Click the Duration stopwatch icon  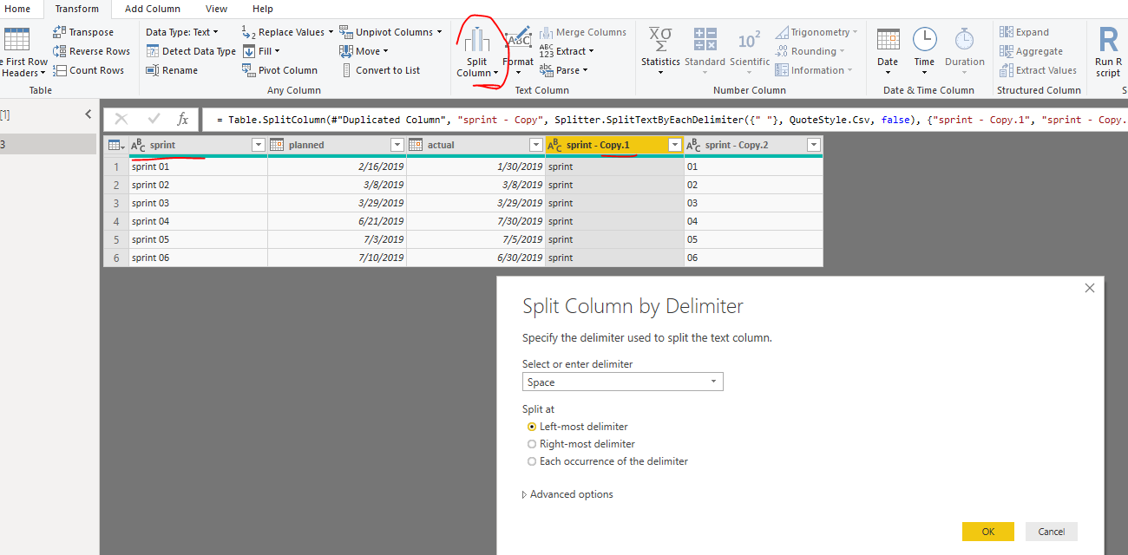tap(964, 39)
